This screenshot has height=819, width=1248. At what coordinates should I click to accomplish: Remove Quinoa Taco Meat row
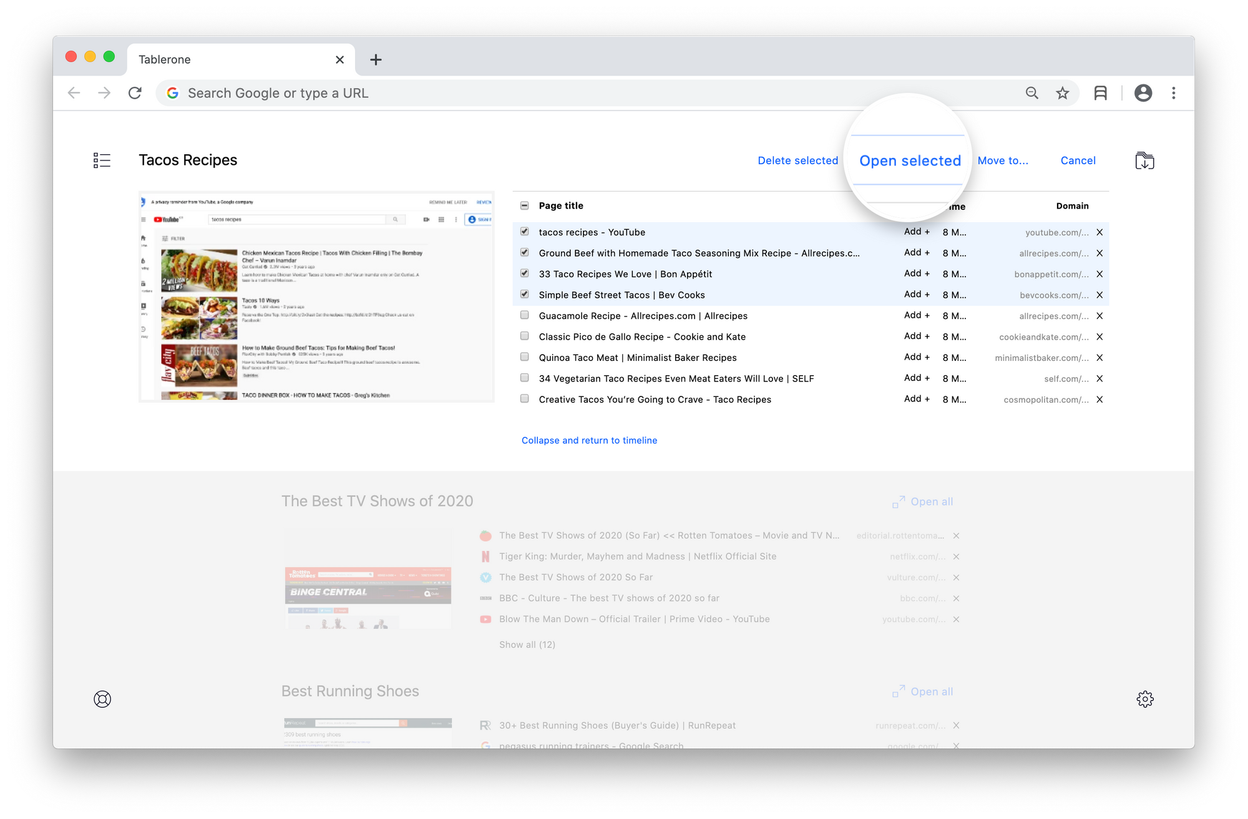tap(1099, 358)
